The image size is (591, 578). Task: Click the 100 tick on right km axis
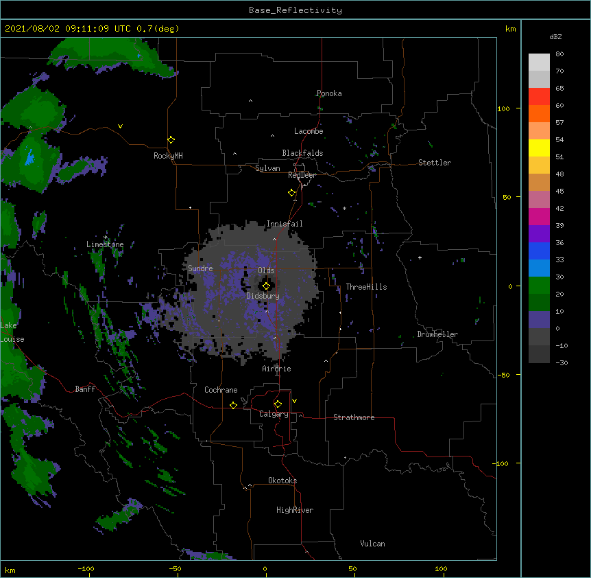coord(503,108)
